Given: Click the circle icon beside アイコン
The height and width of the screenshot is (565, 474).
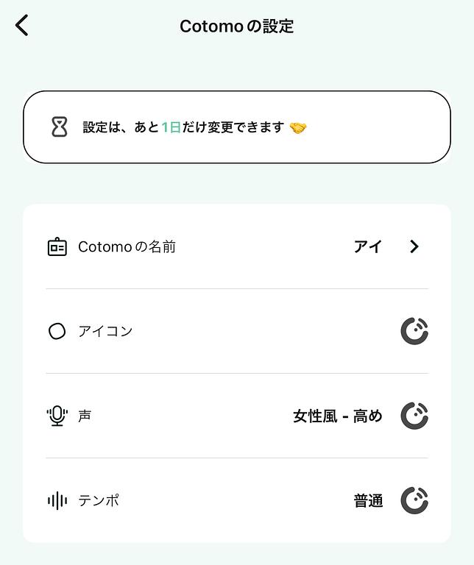Looking at the screenshot, I should [57, 331].
